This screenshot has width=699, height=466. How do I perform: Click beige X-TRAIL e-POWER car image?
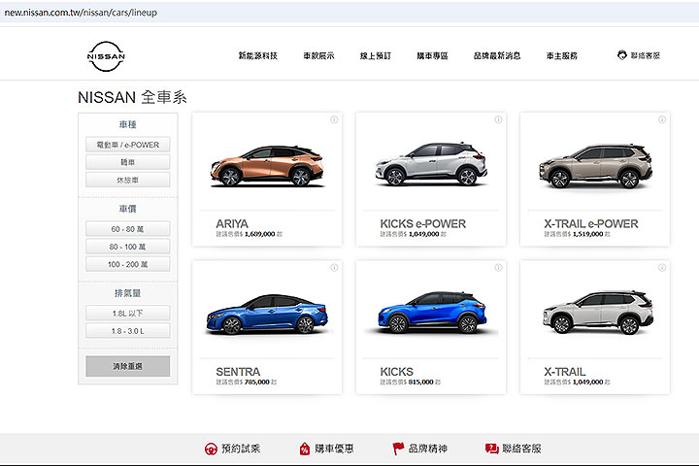(x=596, y=166)
